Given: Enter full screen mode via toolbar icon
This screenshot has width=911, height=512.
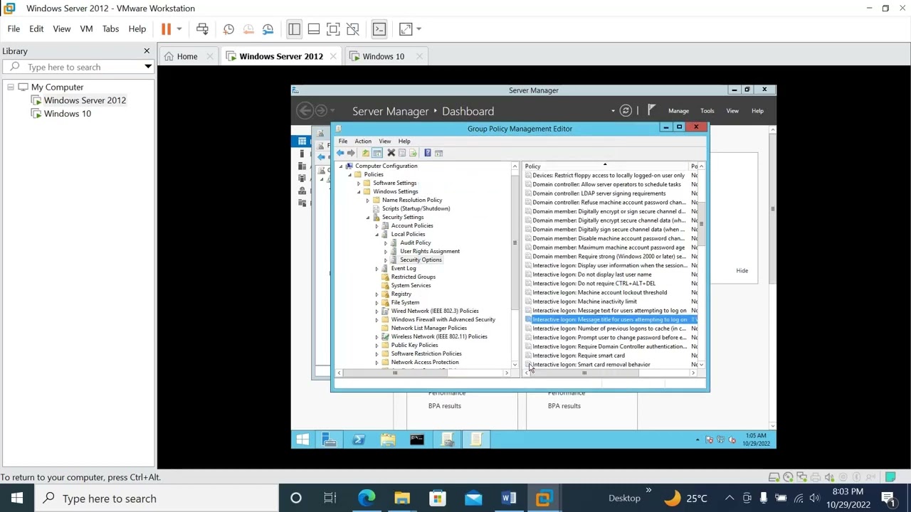Looking at the screenshot, I should 333,29.
